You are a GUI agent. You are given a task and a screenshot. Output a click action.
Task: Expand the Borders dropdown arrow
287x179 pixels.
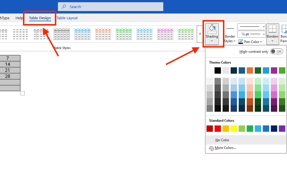(273, 41)
